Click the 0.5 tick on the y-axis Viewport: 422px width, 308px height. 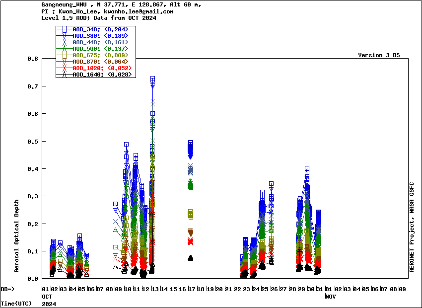pos(33,142)
